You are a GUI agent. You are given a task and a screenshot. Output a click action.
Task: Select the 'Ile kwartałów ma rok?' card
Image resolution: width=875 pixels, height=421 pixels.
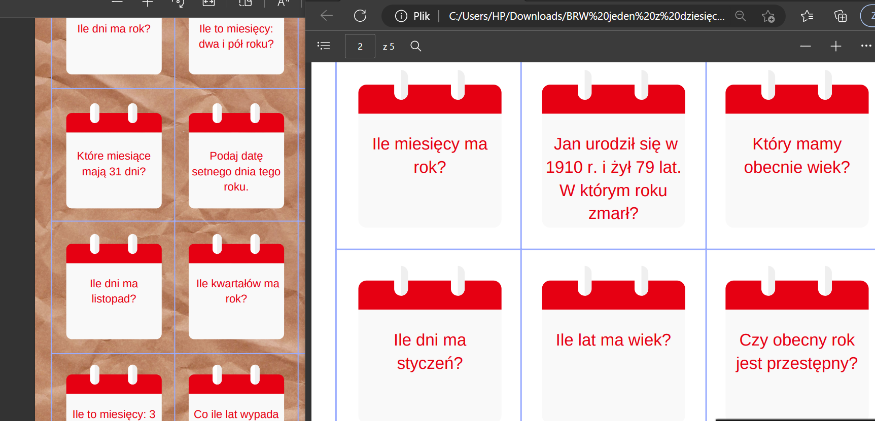[236, 291]
